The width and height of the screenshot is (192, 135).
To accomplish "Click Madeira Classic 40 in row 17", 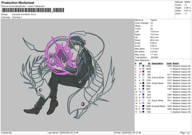I will pyautogui.click(x=181, y=112).
